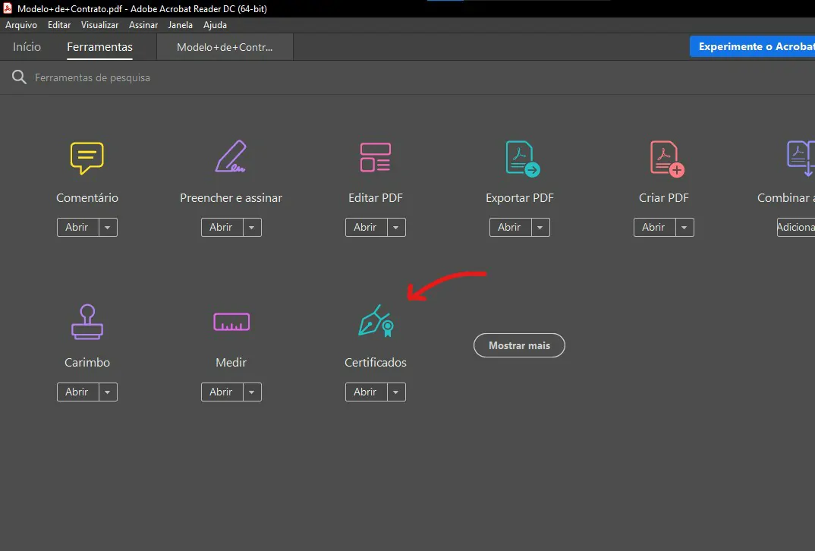This screenshot has height=551, width=815.
Task: Expand dropdown arrow for Preencher e assinar
Action: [252, 227]
